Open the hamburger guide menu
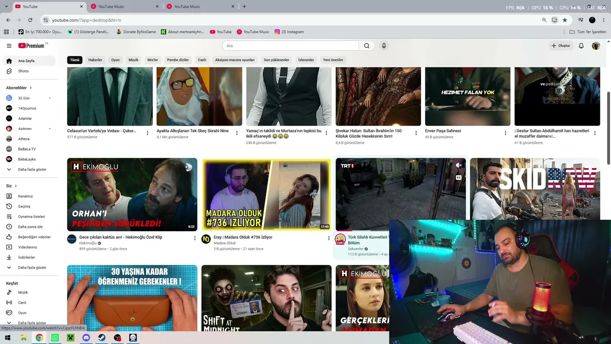The width and height of the screenshot is (611, 344). 9,46
